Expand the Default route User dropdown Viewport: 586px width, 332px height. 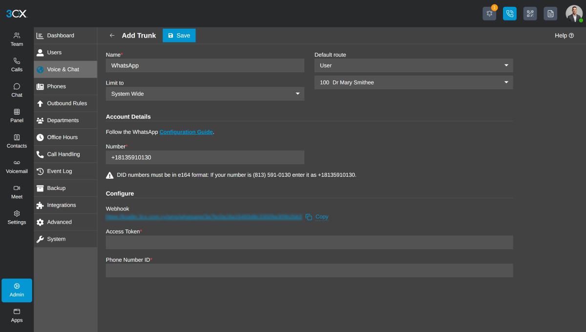(414, 65)
